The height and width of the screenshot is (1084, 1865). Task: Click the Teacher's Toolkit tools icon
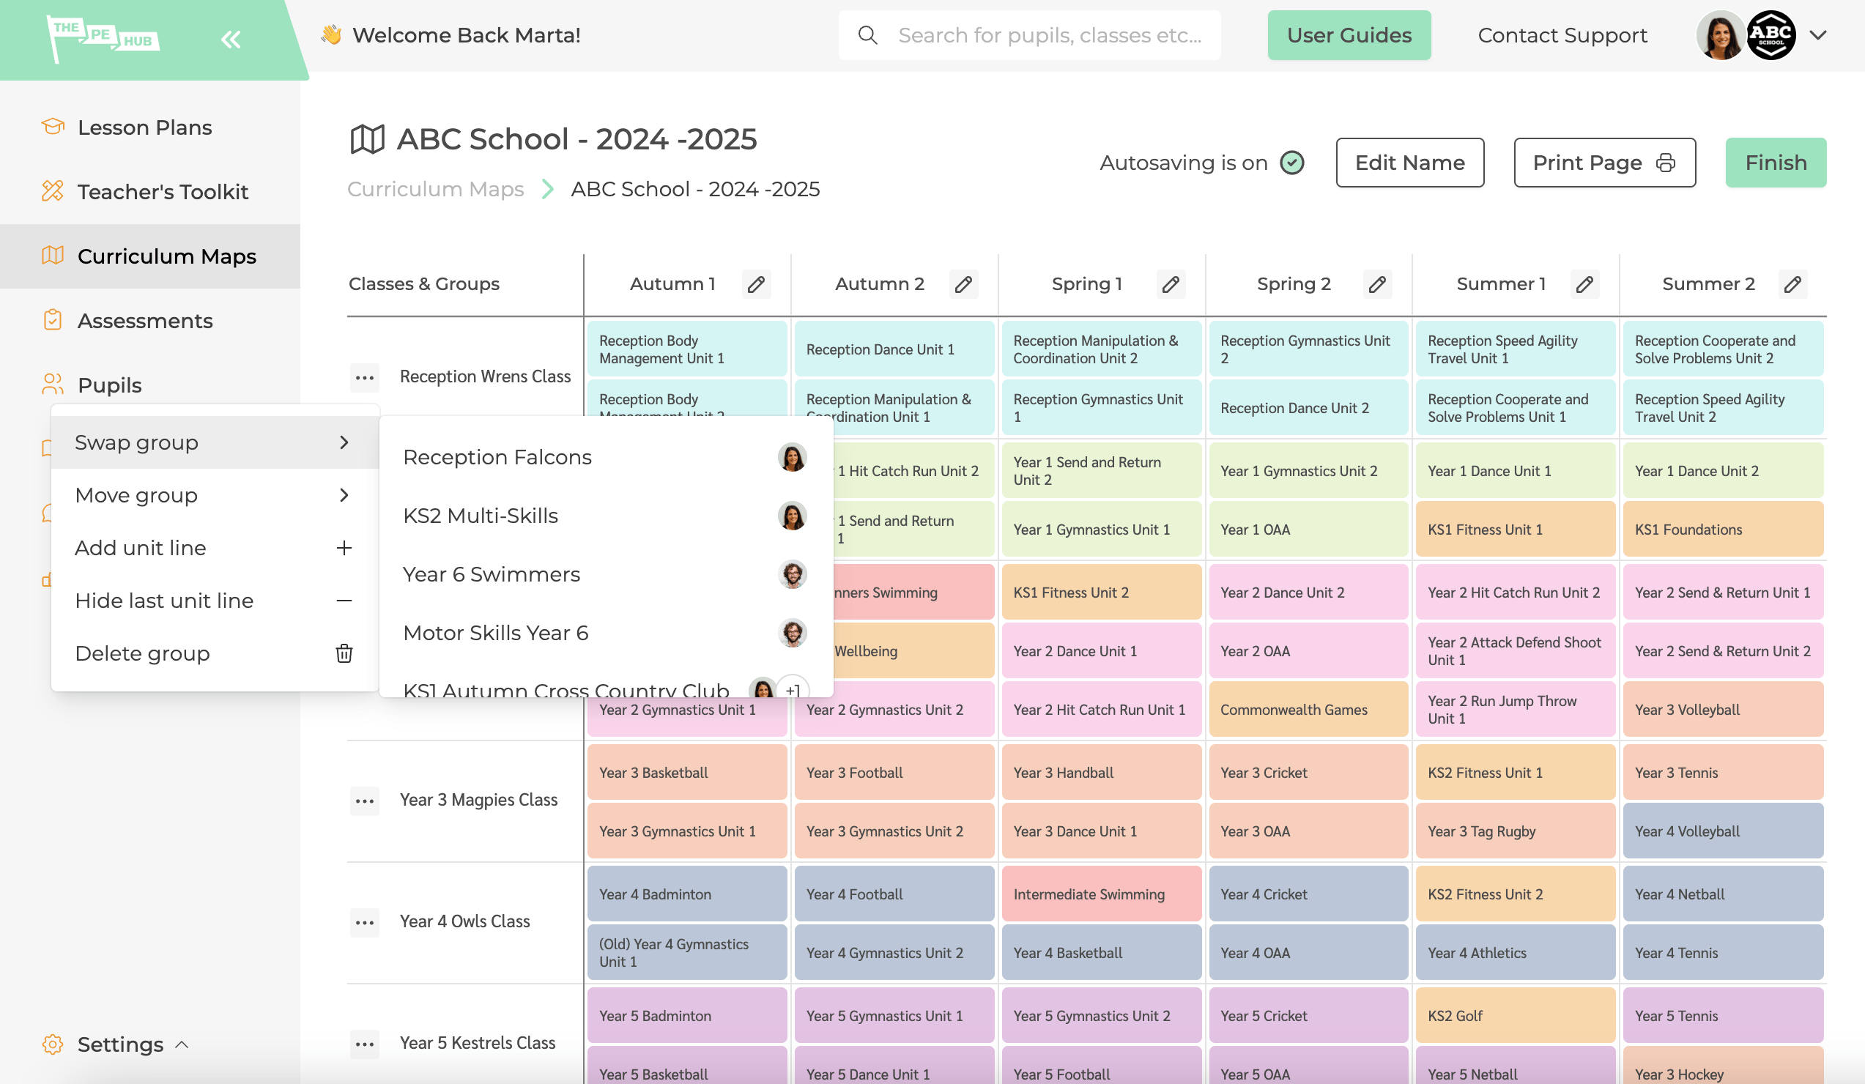(x=53, y=191)
